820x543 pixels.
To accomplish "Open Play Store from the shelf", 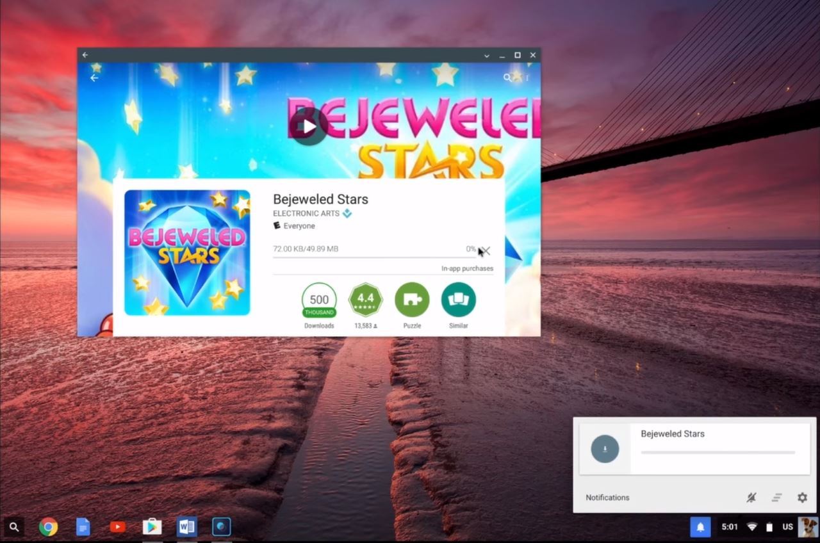I will 152,527.
